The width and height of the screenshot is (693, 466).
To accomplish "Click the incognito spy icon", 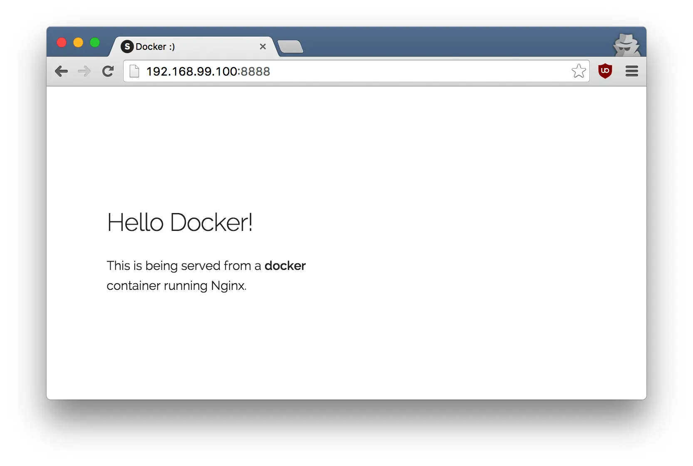I will pos(626,45).
